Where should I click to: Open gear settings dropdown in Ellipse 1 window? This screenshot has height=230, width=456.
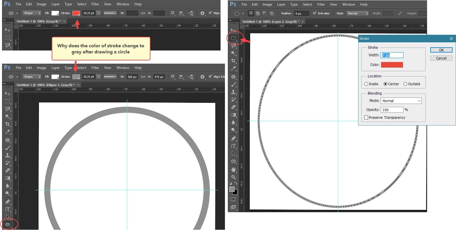203,77
